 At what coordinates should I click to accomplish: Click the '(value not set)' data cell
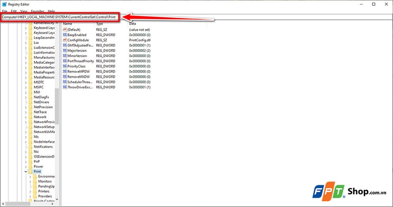click(x=140, y=29)
